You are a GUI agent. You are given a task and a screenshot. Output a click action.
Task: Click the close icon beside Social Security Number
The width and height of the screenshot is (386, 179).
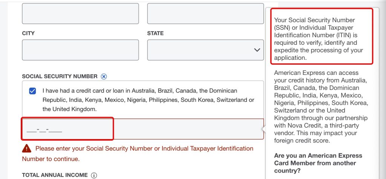point(104,76)
